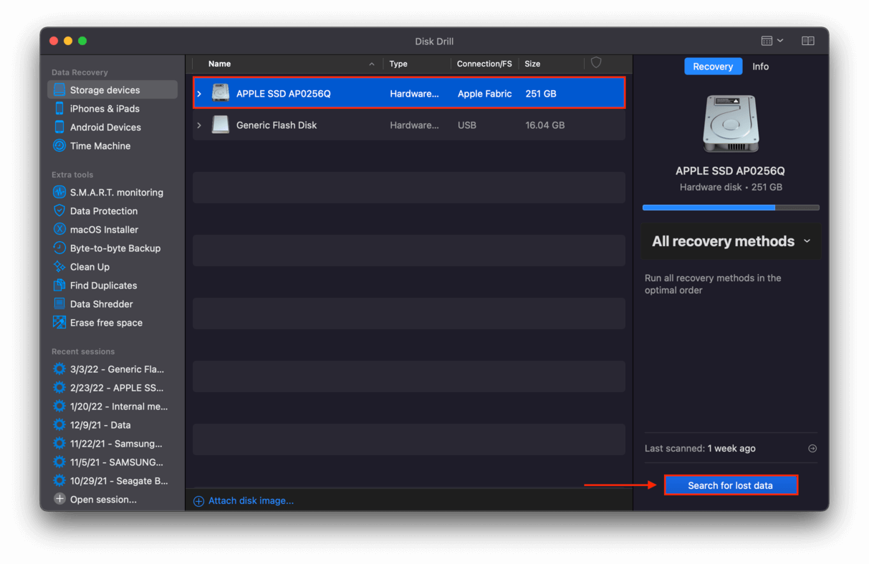This screenshot has width=869, height=564.
Task: Click the Apple Fabric connection cell
Action: tap(484, 94)
